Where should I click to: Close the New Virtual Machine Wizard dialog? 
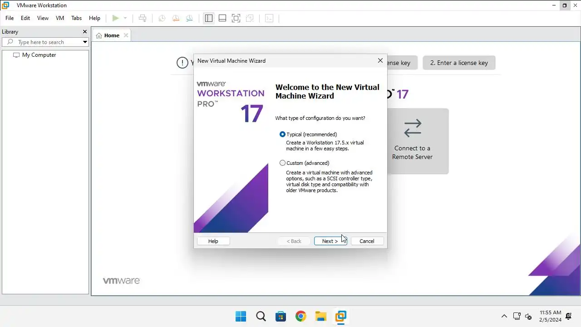380,60
